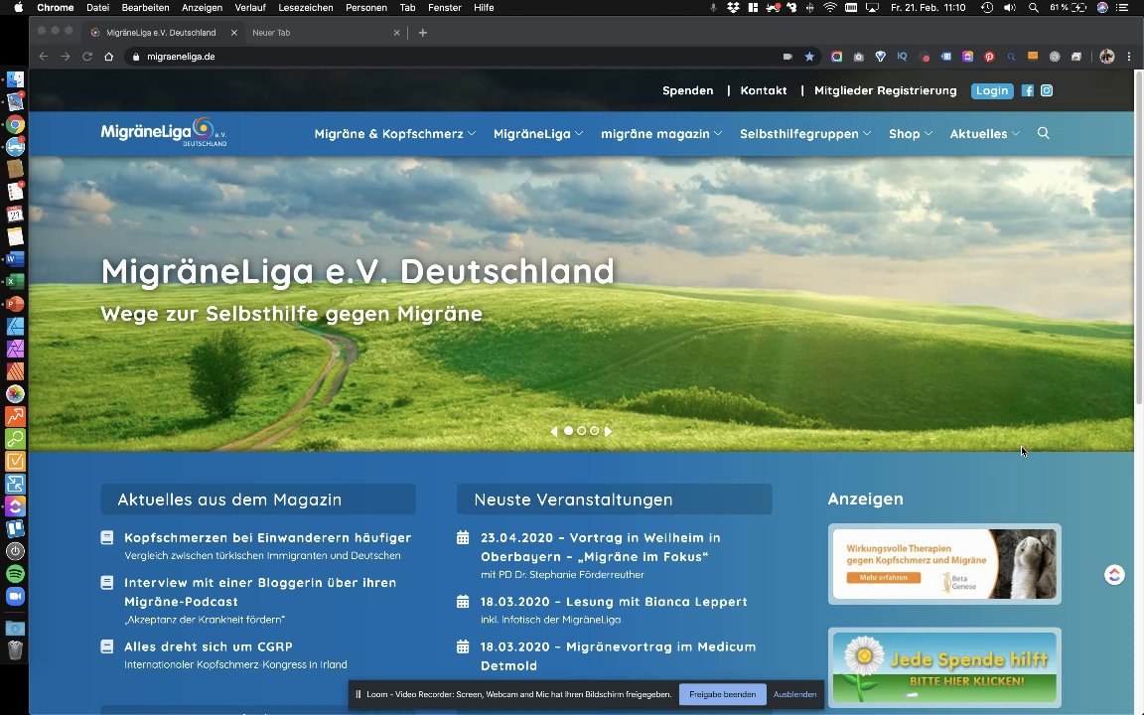This screenshot has height=715, width=1144.
Task: Open the Migräne-Podcast blogger interview article
Action: pyautogui.click(x=260, y=592)
